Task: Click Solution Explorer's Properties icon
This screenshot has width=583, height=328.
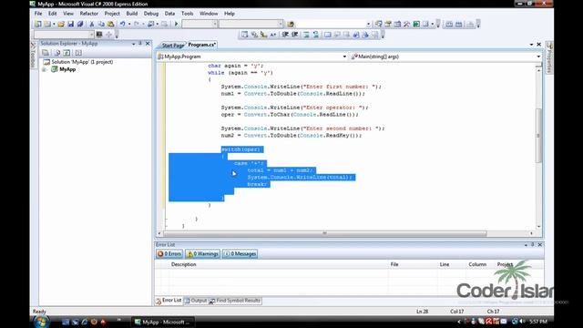Action: (x=46, y=53)
